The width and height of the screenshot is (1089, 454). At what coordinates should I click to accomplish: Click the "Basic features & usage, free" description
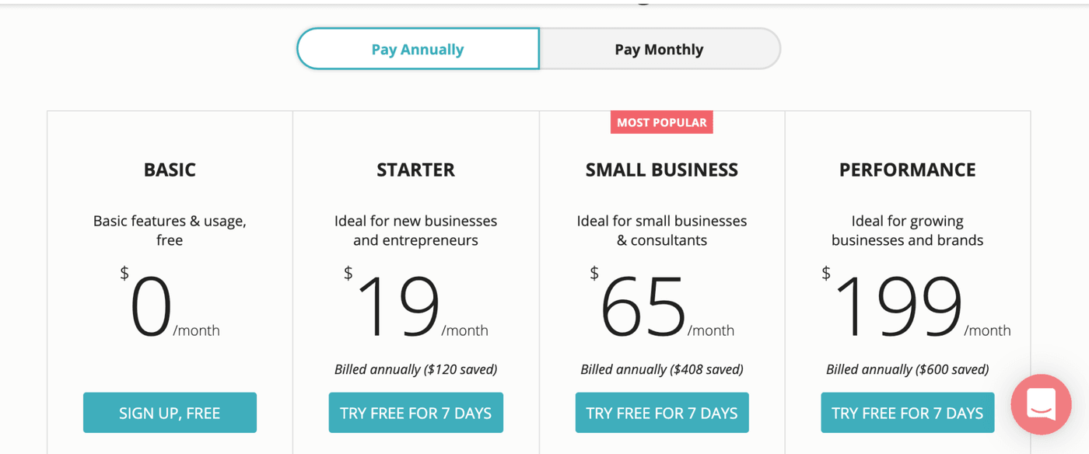point(170,230)
